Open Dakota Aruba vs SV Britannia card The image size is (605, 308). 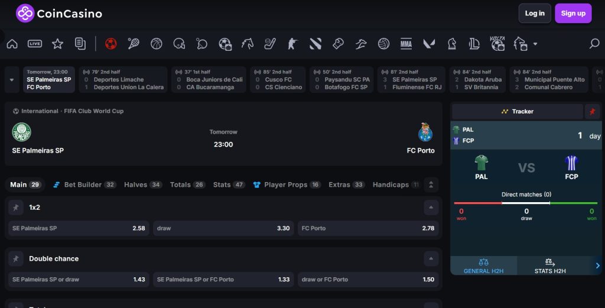pos(477,80)
